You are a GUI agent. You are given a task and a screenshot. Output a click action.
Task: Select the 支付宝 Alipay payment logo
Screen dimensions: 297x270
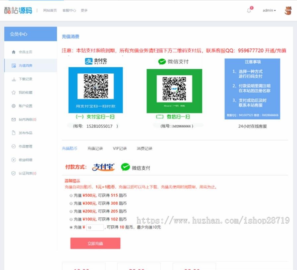(x=103, y=167)
